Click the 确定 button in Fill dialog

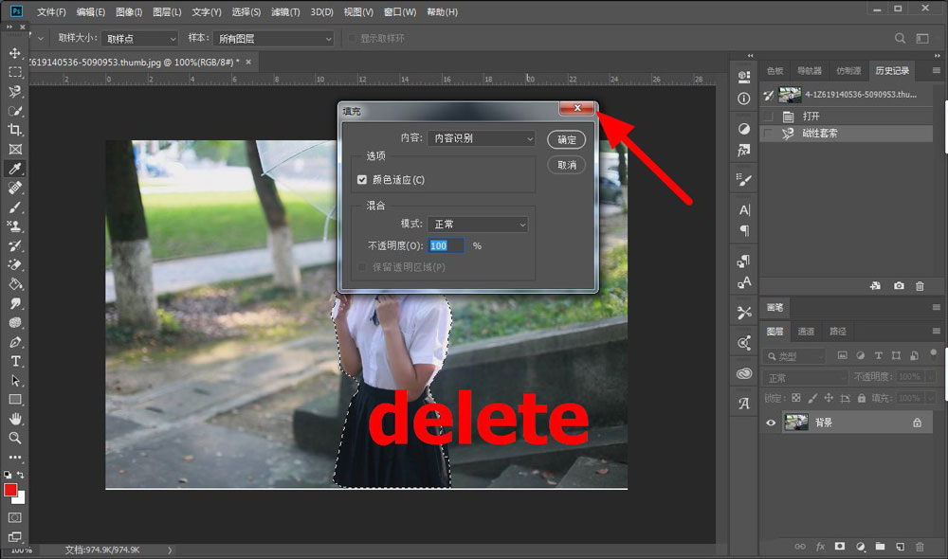pyautogui.click(x=567, y=139)
